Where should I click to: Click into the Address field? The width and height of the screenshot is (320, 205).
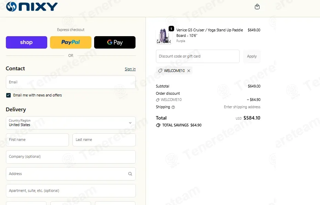pos(71,174)
